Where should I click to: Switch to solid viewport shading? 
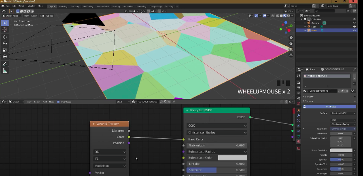(281, 16)
